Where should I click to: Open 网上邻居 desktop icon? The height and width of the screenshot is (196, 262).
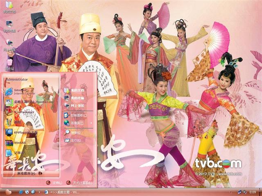click(9, 45)
